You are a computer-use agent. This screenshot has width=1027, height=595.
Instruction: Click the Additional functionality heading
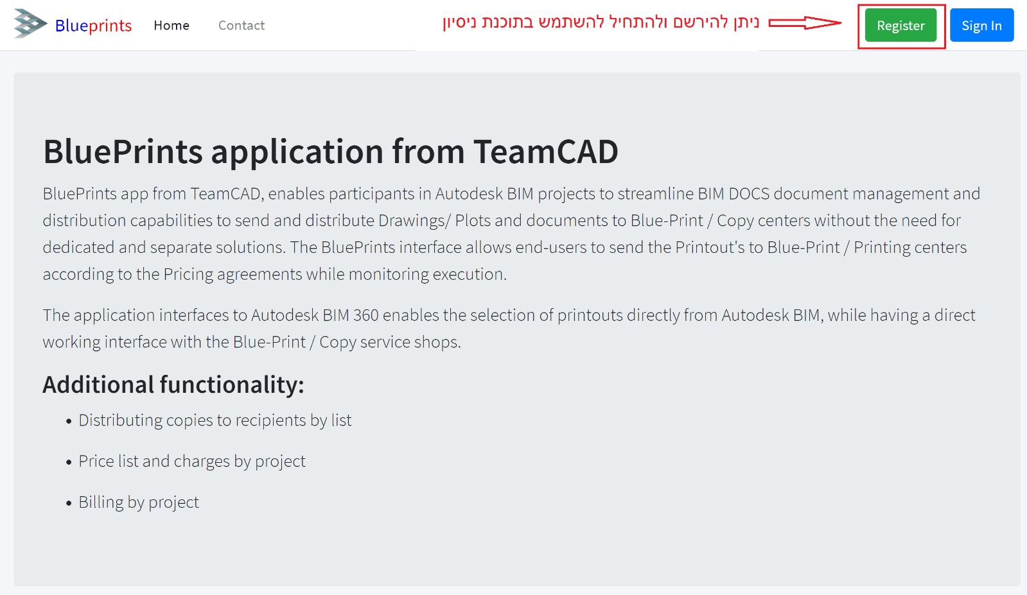tap(173, 384)
